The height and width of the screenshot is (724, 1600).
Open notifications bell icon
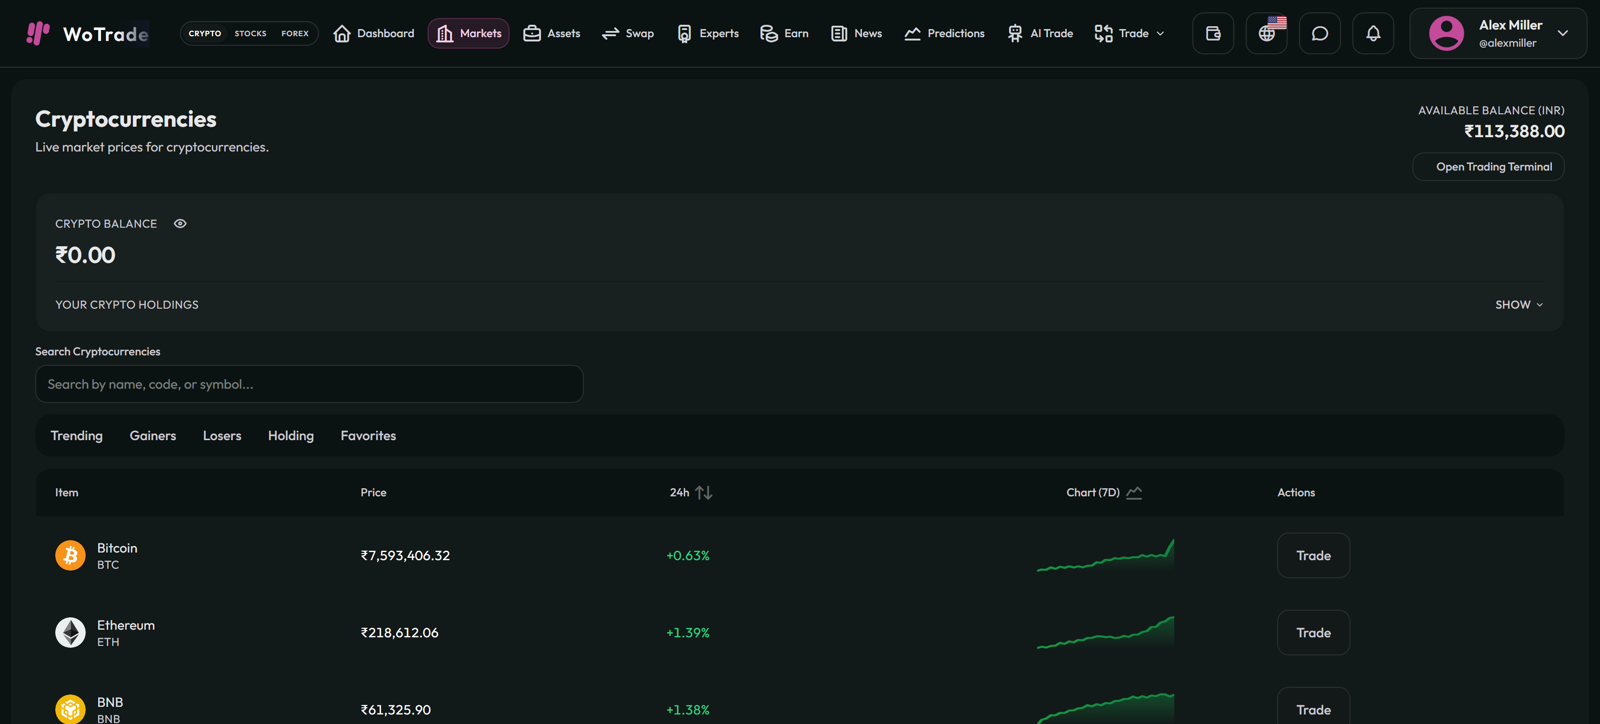coord(1373,33)
